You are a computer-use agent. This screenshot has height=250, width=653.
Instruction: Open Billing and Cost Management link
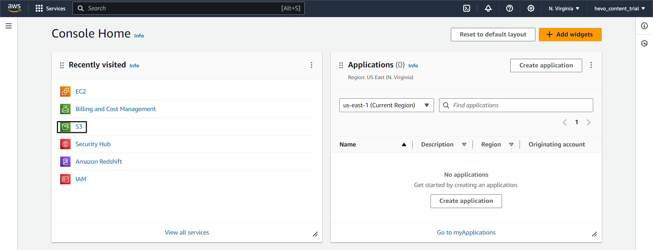(116, 109)
